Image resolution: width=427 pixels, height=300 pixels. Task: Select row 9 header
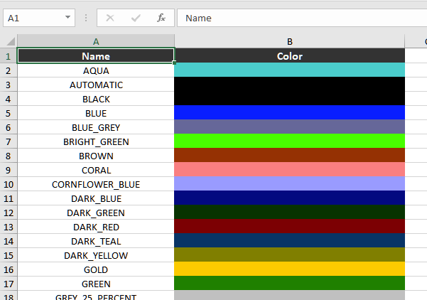[8, 170]
